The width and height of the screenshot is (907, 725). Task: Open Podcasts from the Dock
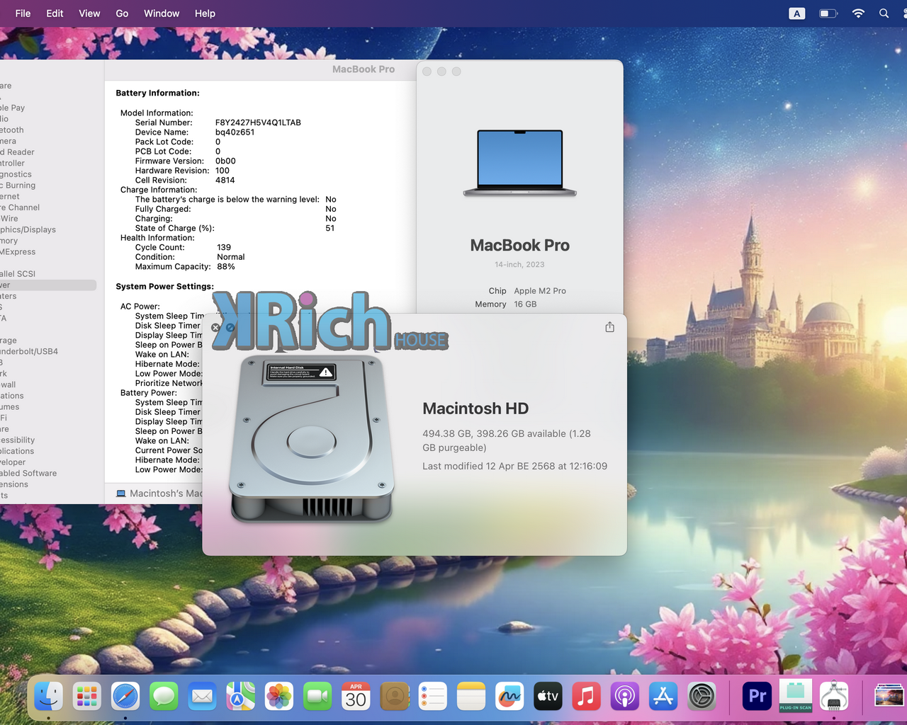(625, 697)
